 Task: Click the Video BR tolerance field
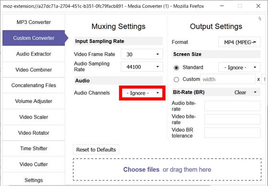point(233,132)
